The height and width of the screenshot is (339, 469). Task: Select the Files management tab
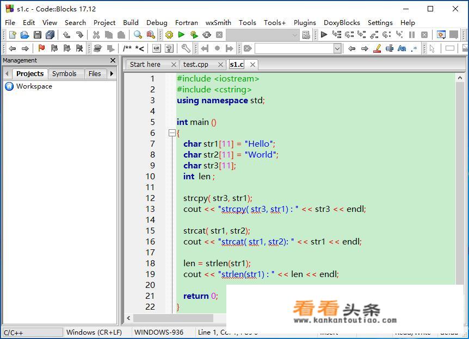[95, 74]
